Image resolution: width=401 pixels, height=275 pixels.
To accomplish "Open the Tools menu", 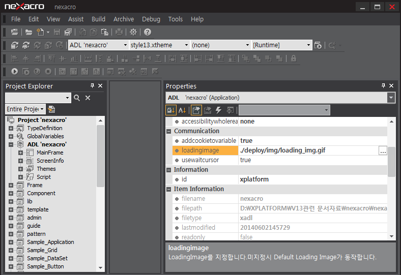I will click(176, 19).
